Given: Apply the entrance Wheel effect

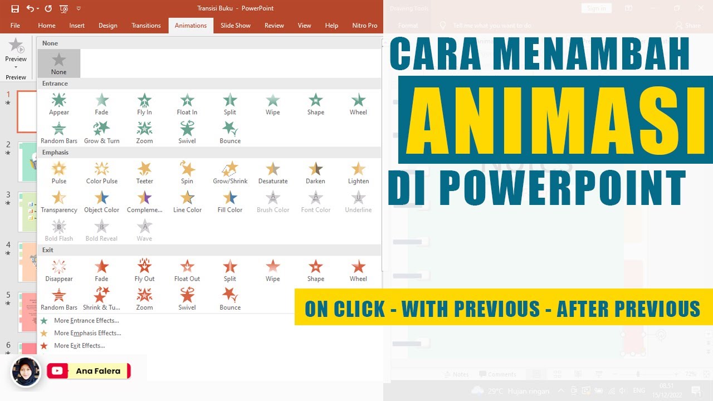Looking at the screenshot, I should point(358,104).
